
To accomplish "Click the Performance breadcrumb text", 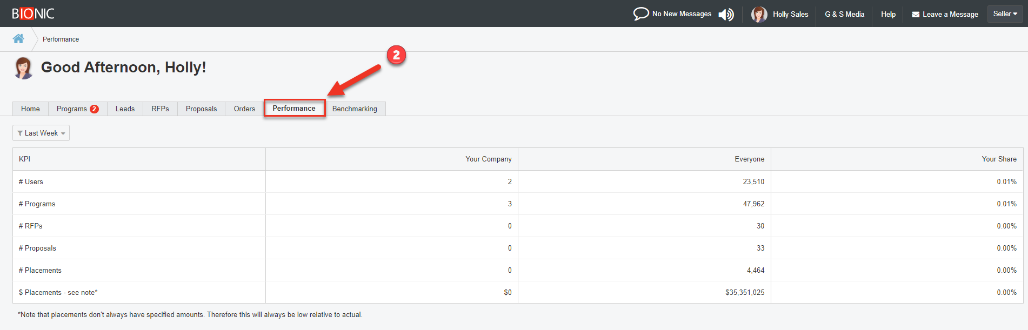I will coord(61,39).
